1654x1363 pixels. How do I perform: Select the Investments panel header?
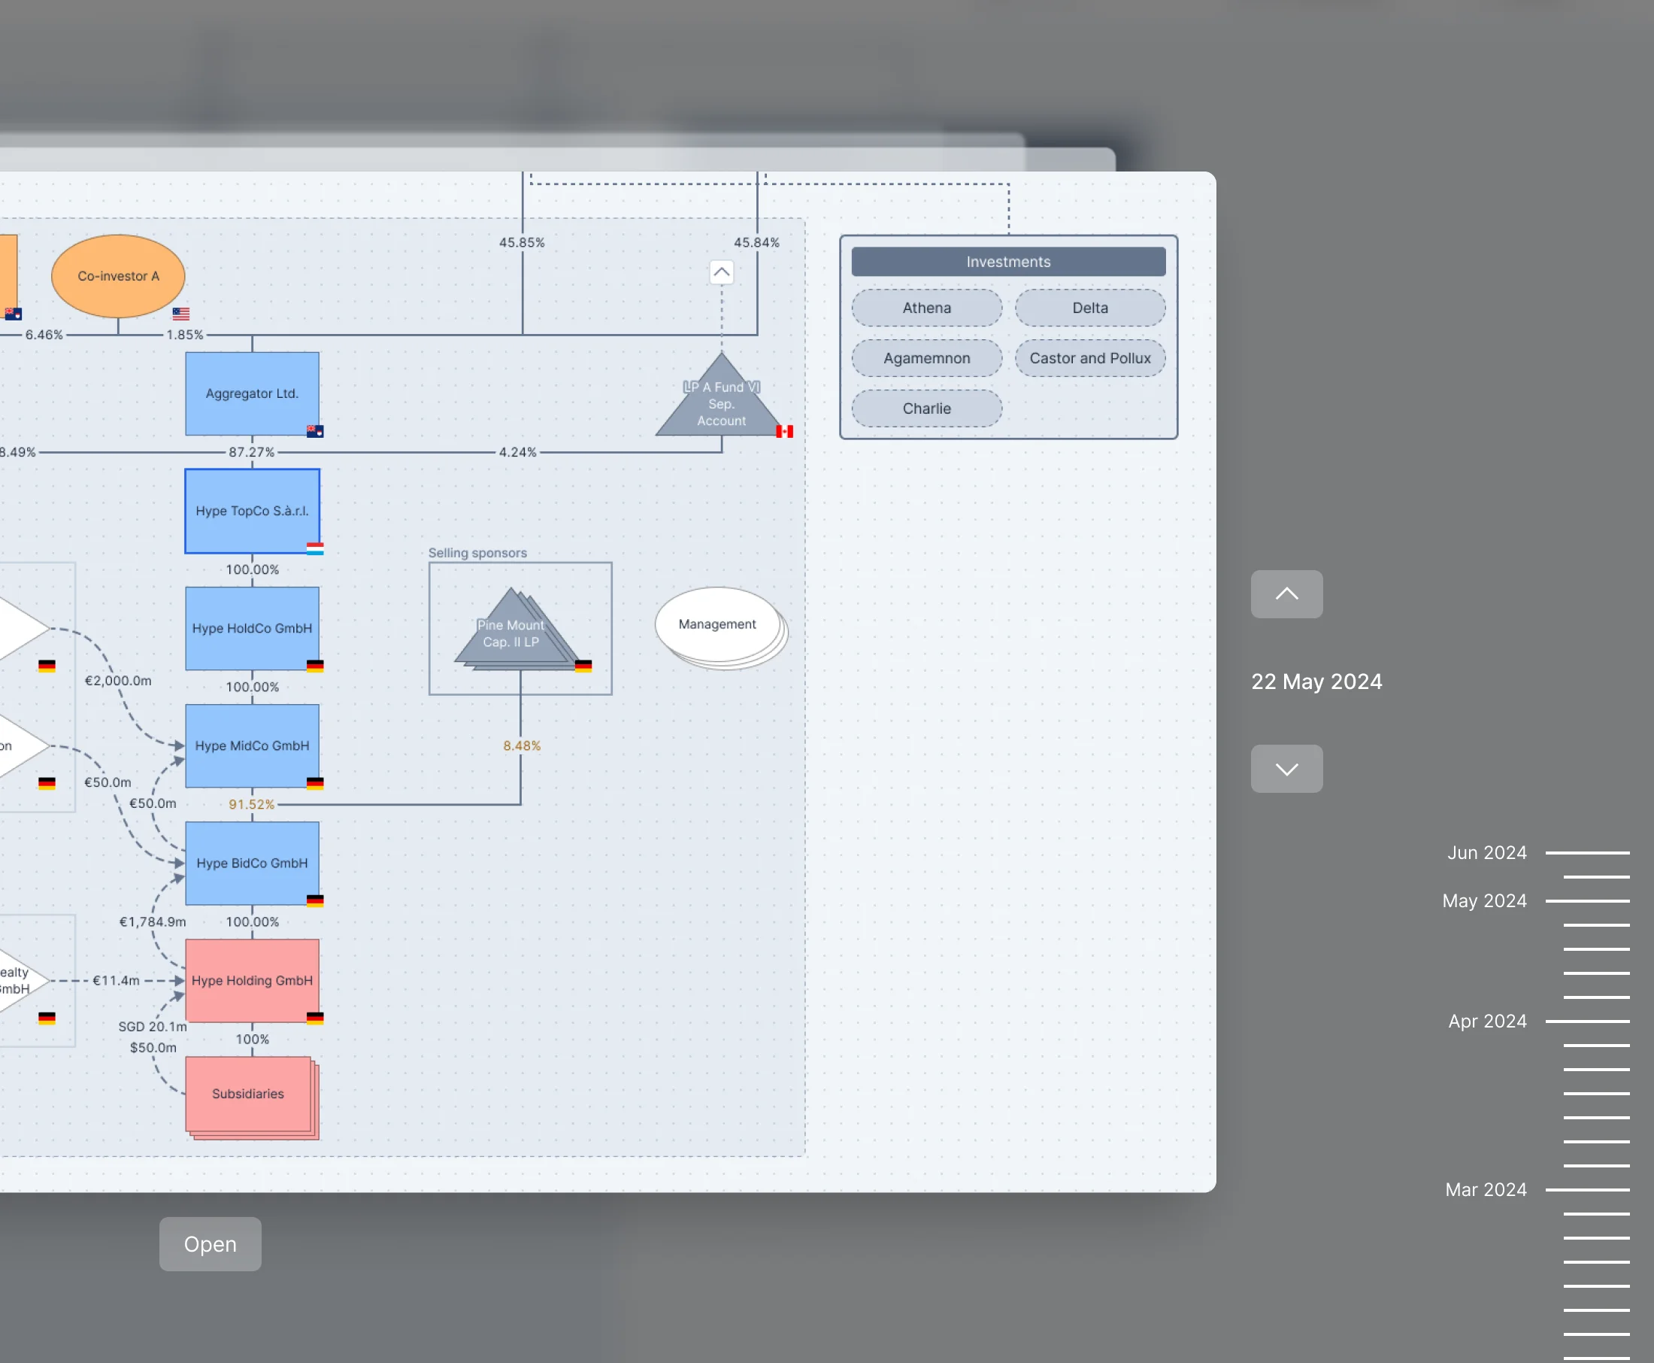1008,262
